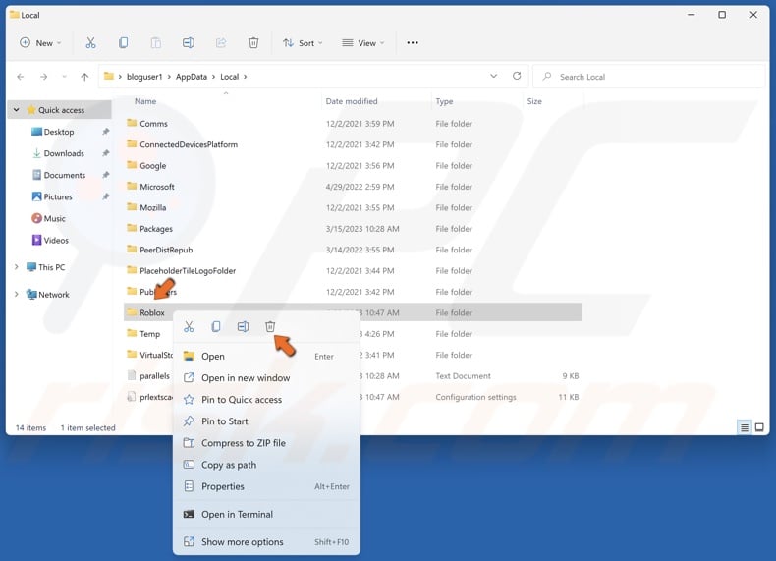Click the Search Local field
The height and width of the screenshot is (561, 776).
(651, 77)
